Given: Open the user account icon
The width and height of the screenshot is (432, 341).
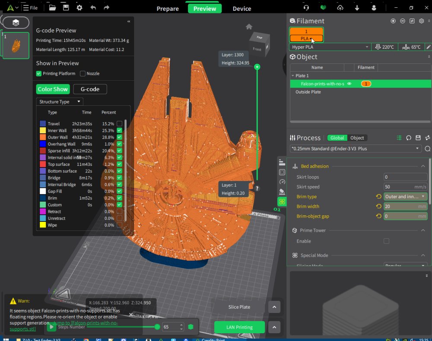Looking at the screenshot, I should [374, 8].
